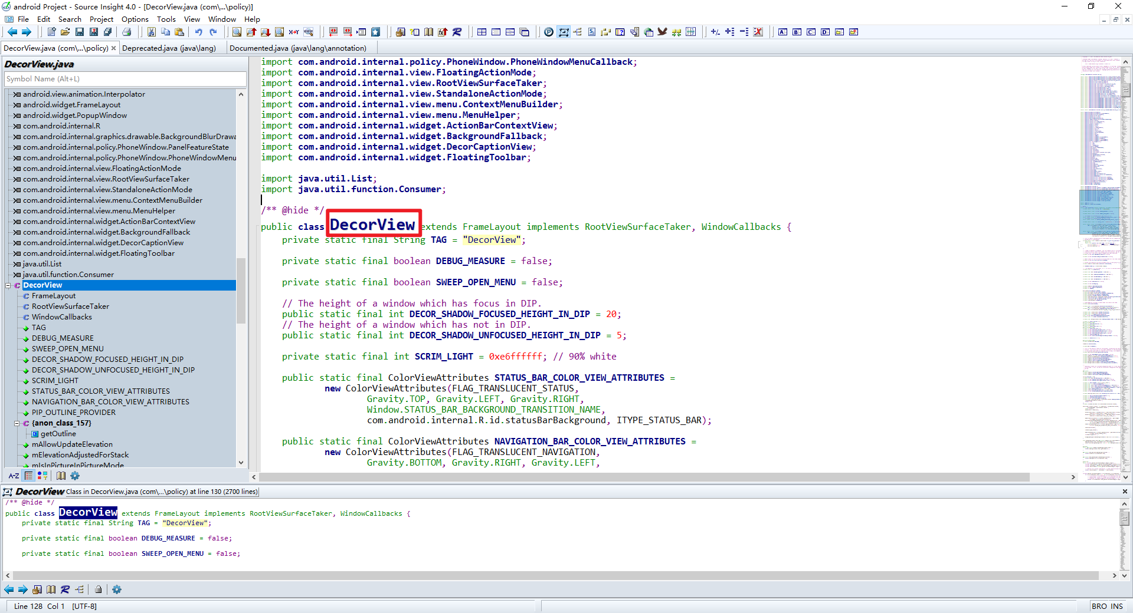Click the Expand Outline plus icon
1133x613 pixels.
click(x=730, y=32)
